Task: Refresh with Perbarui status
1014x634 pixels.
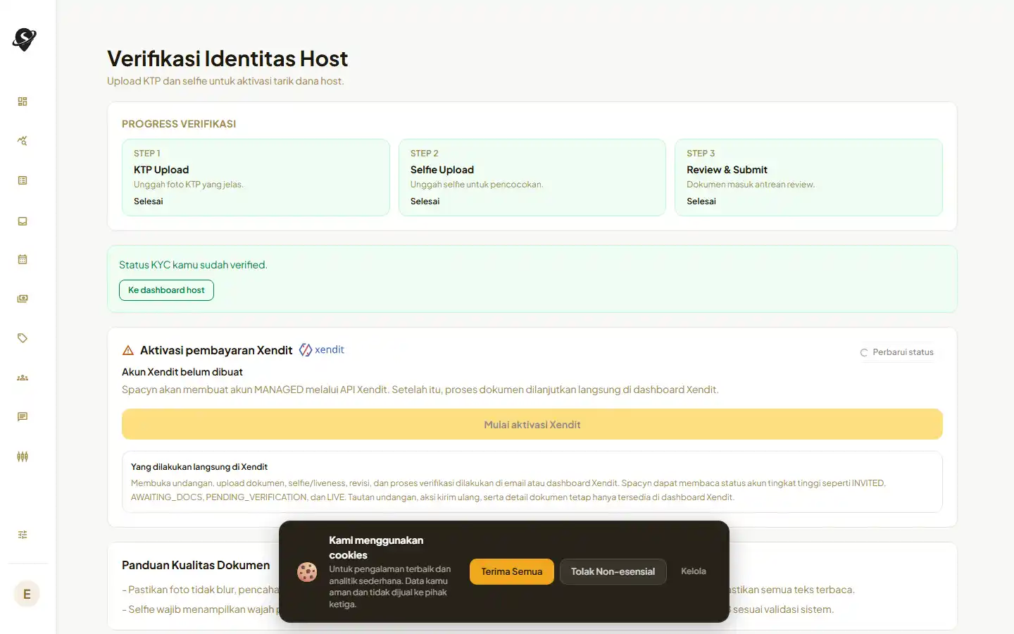Action: [x=897, y=352]
